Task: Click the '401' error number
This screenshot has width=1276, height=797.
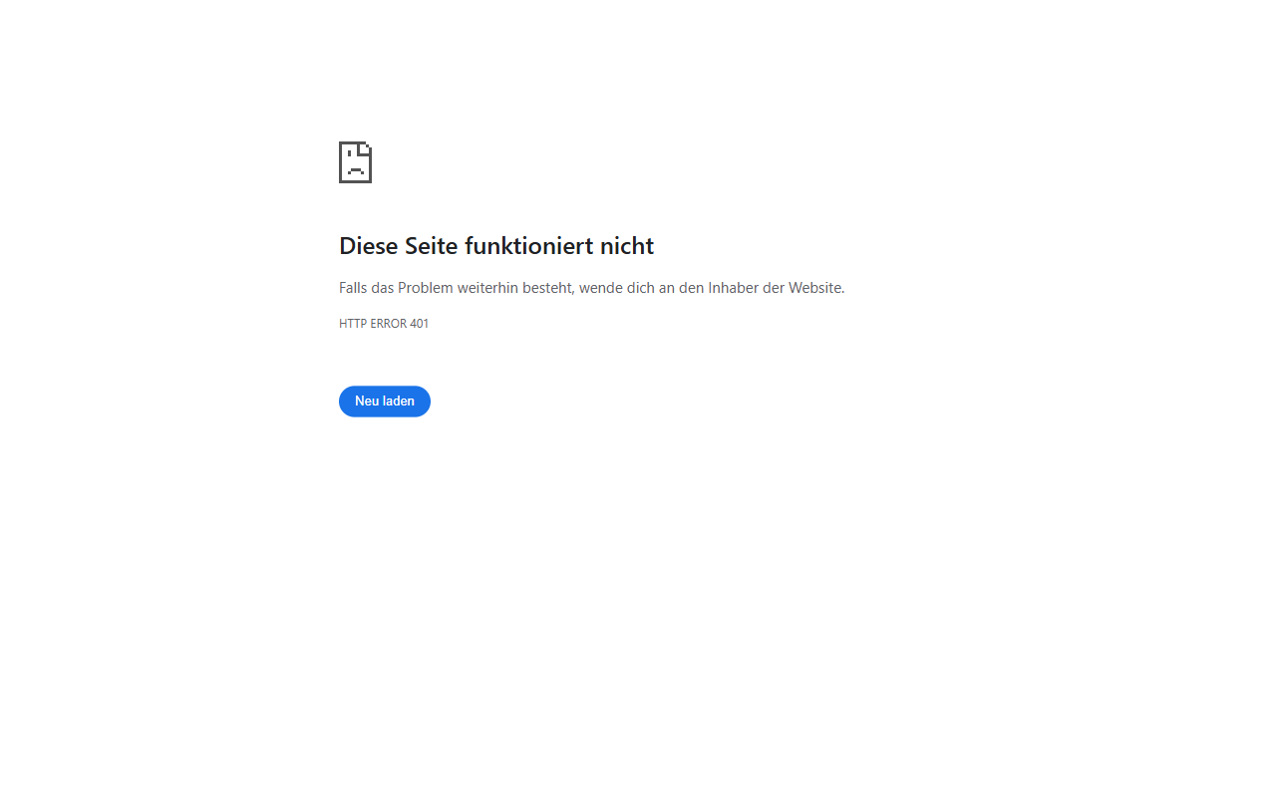Action: point(420,324)
